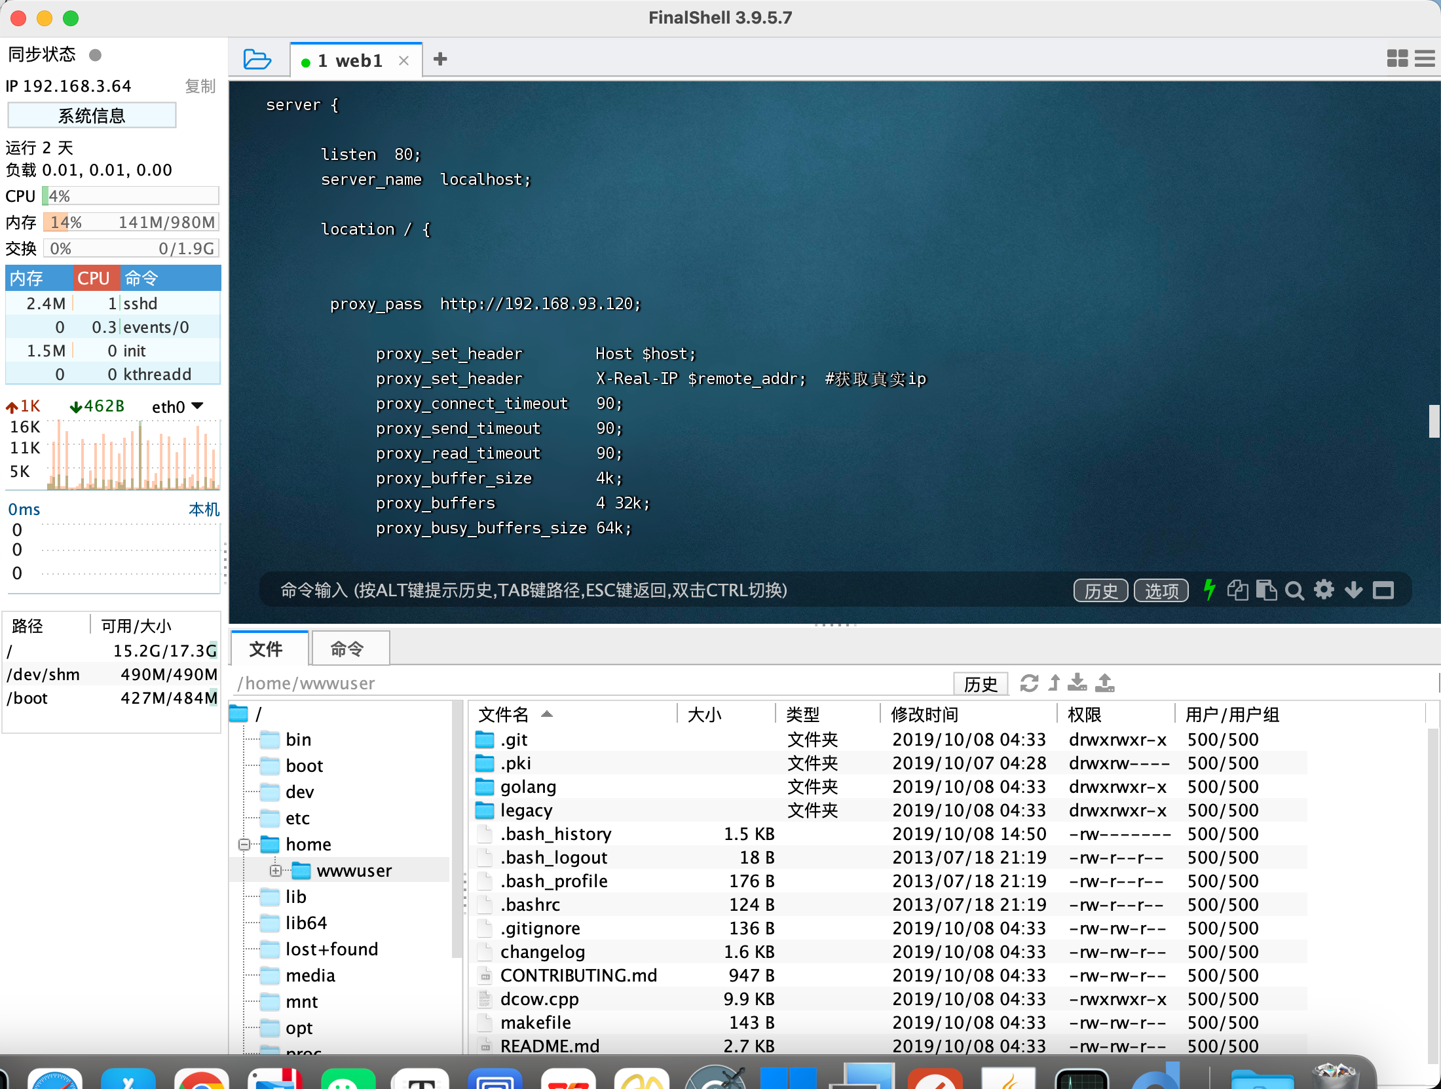The height and width of the screenshot is (1089, 1441).
Task: Click the 本机 local ping label
Action: [204, 509]
